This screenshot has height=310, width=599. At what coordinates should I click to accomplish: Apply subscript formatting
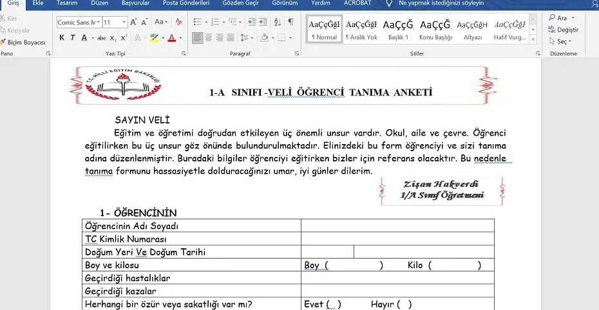click(113, 38)
